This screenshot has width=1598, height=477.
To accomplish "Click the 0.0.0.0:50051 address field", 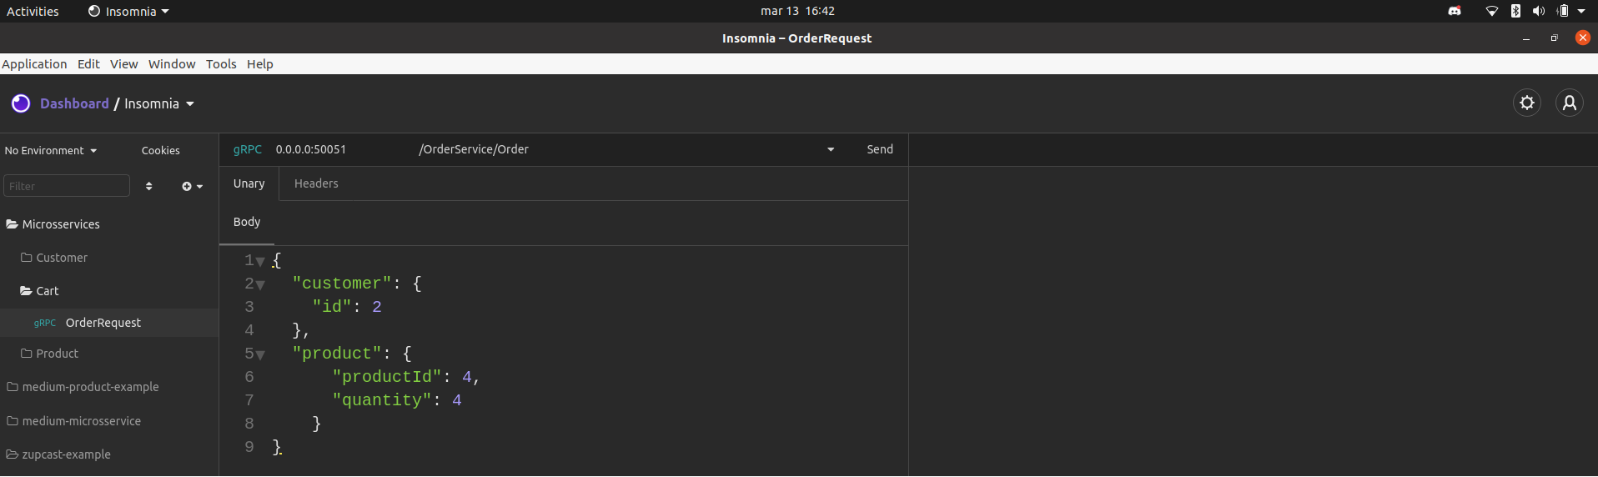I will [x=311, y=149].
